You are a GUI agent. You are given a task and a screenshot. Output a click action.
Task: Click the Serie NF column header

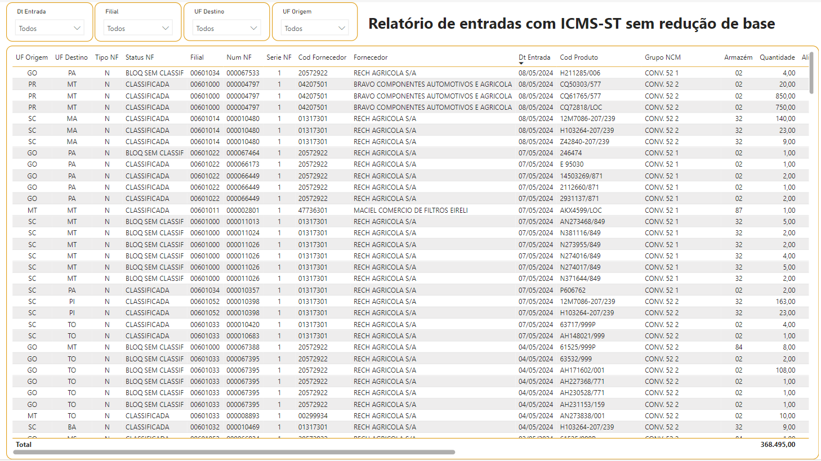279,57
